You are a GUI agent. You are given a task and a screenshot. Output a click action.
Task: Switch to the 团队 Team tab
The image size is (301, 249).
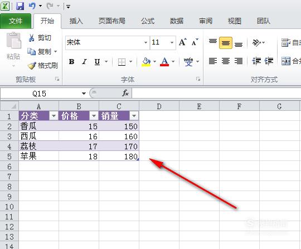264,21
